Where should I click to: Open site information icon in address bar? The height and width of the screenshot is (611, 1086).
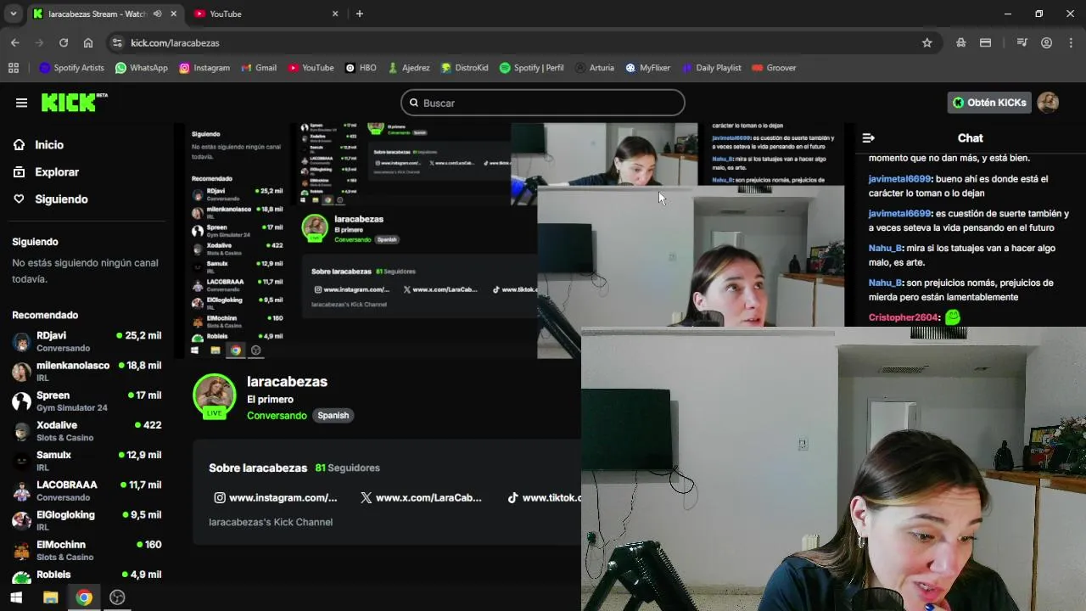(x=117, y=42)
